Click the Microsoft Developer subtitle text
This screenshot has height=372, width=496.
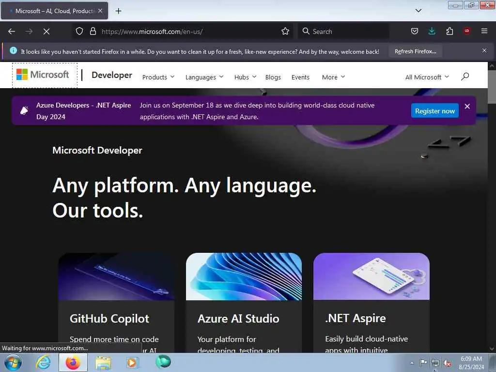tap(97, 150)
